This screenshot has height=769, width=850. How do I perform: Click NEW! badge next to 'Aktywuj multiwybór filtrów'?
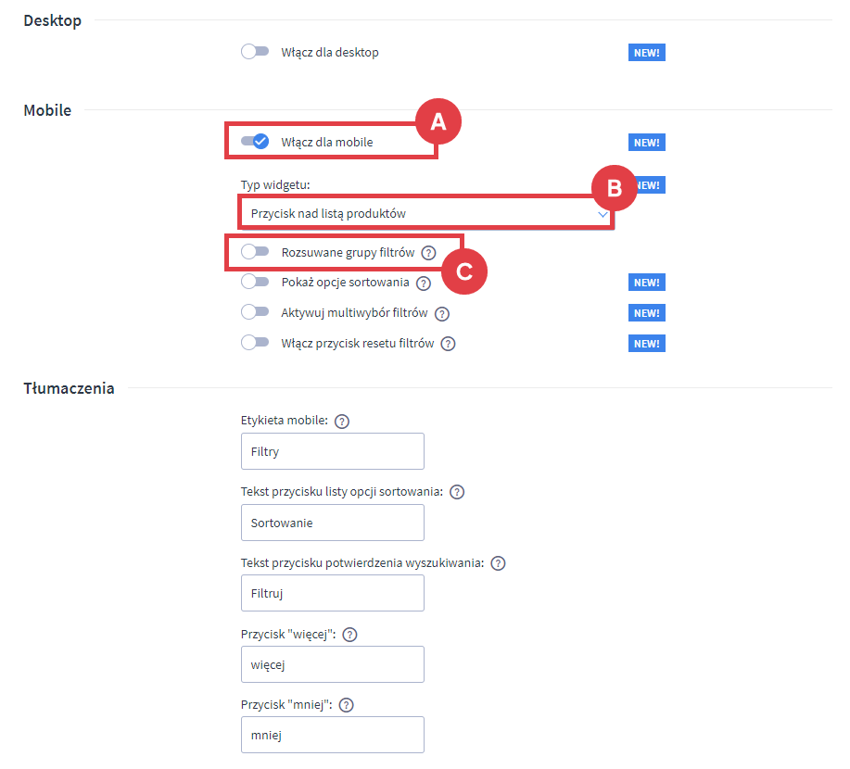(647, 312)
